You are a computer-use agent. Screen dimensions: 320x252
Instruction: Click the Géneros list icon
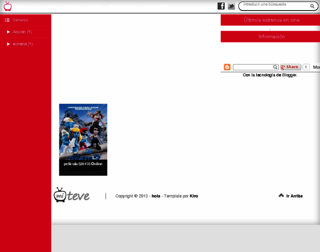click(7, 20)
